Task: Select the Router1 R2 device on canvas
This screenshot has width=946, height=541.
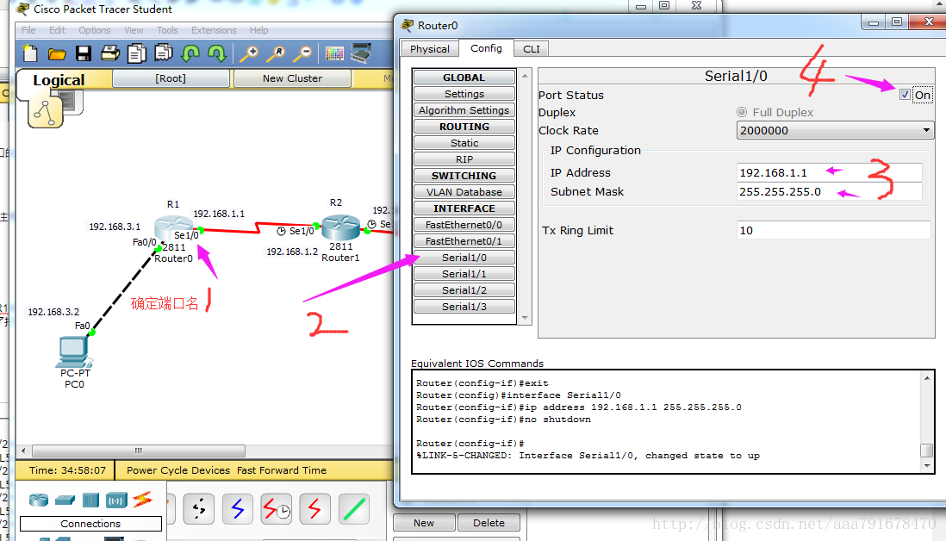Action: 340,228
